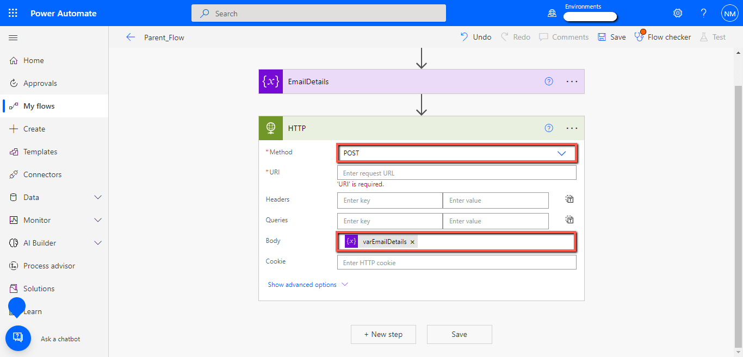Viewport: 743px width, 357px height.
Task: Run the Flow checker
Action: [x=663, y=37]
